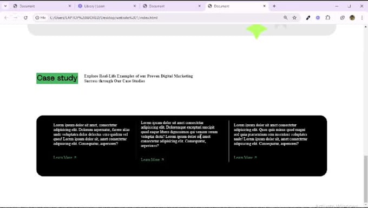Close the active fourth Document tab
The image size is (368, 208).
(264, 6)
